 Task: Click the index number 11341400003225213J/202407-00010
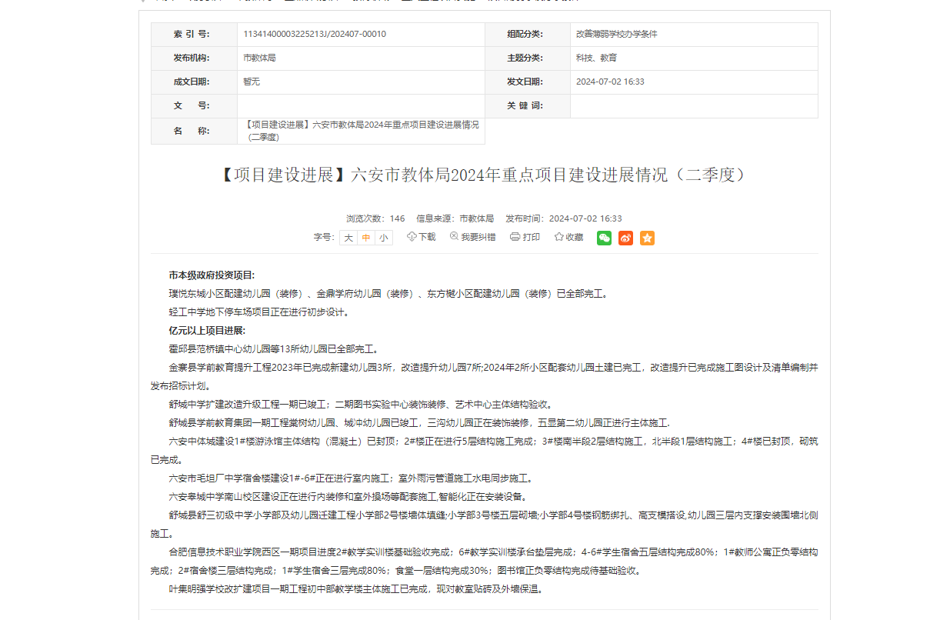point(314,35)
